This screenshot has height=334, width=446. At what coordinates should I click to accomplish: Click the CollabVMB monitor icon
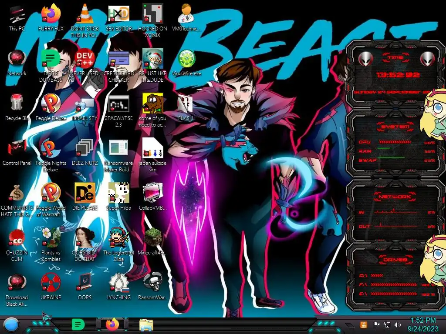153,193
